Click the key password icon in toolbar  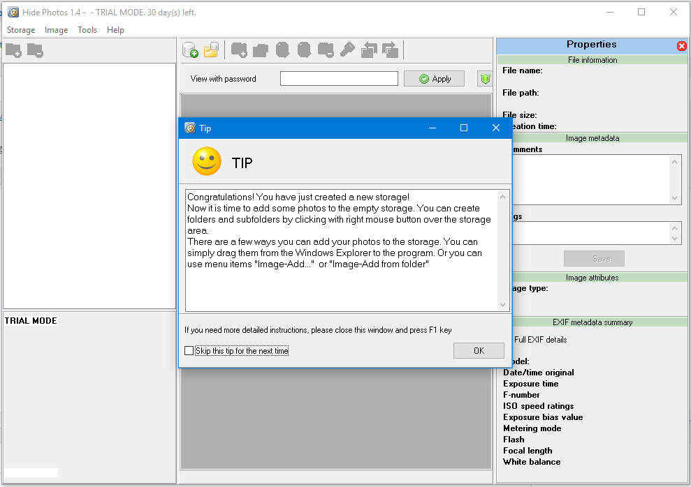click(347, 50)
